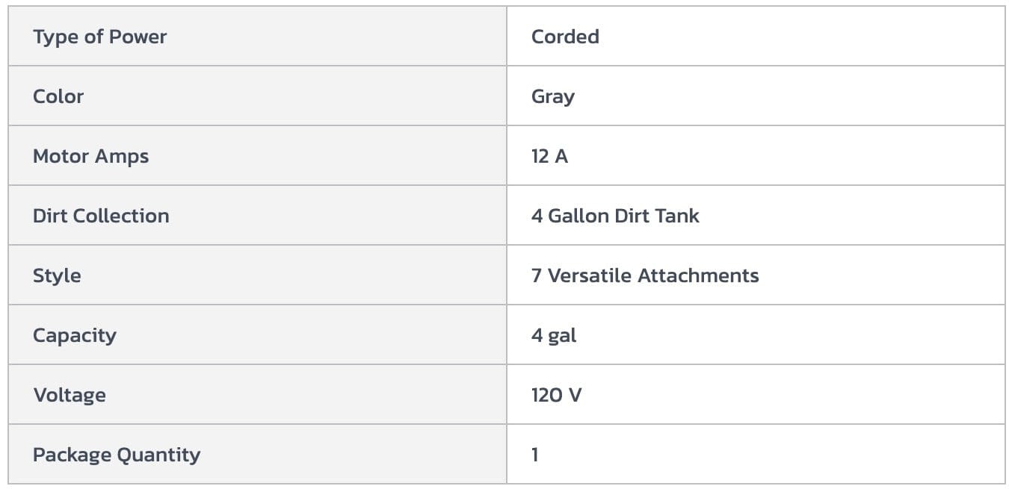Click the 'Dirt Collection' label
The width and height of the screenshot is (1009, 489).
point(101,216)
